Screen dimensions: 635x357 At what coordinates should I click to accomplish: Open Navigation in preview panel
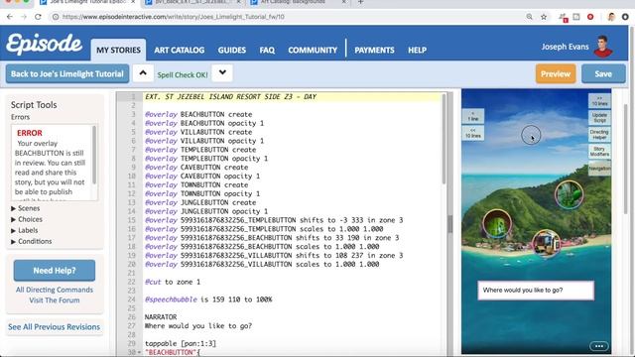[599, 169]
